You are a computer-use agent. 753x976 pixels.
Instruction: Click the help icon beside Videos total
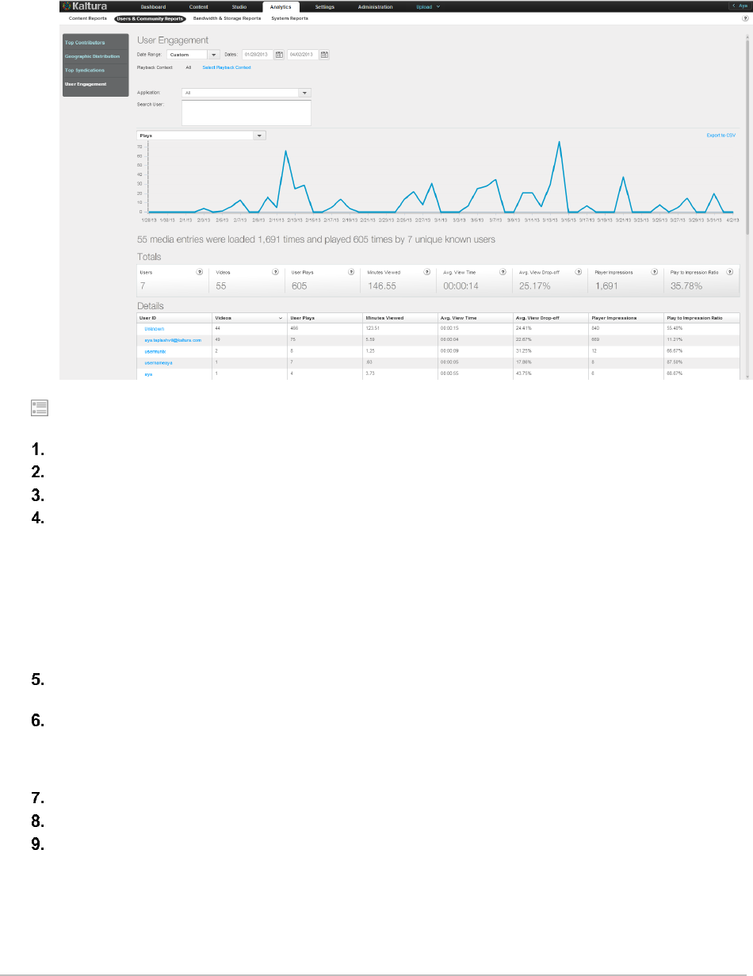tap(275, 272)
